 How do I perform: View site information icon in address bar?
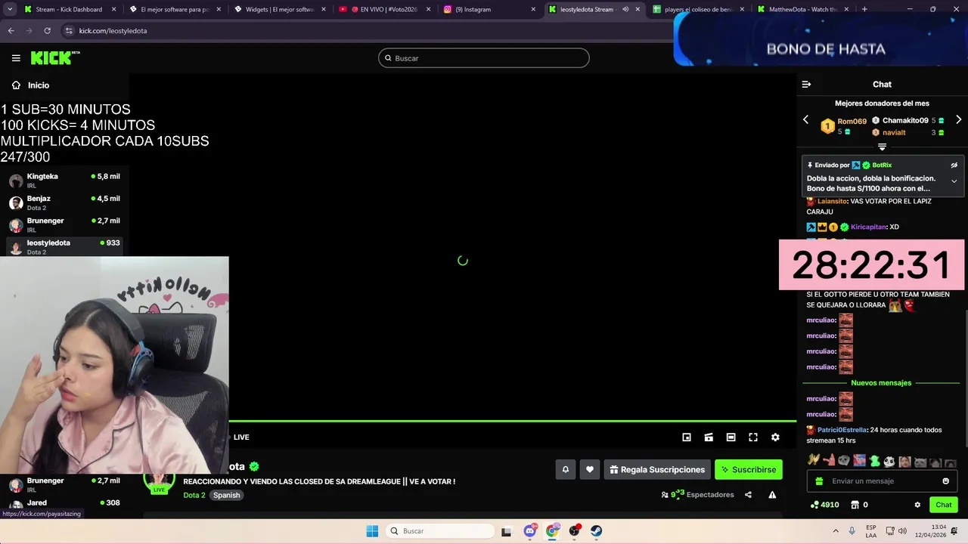(x=69, y=30)
